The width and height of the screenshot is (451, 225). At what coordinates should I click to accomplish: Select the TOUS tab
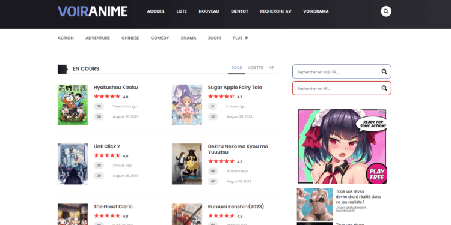pos(236,68)
